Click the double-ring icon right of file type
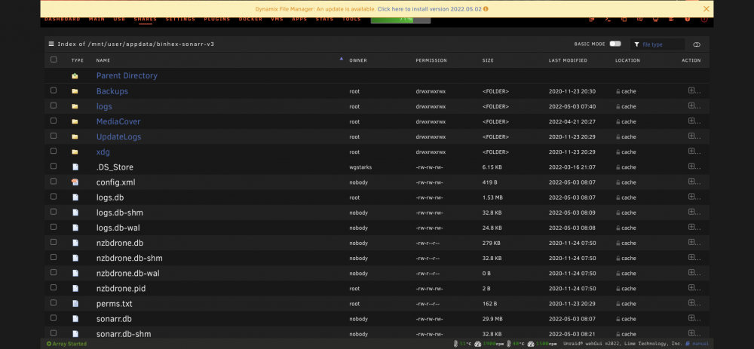 coord(697,44)
